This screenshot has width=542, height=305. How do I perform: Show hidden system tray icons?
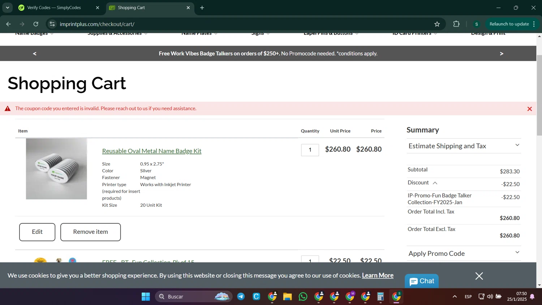pyautogui.click(x=455, y=297)
